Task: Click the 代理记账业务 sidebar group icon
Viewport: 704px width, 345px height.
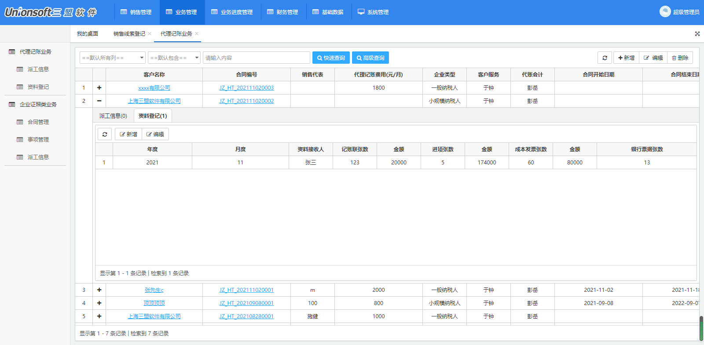Action: 12,52
